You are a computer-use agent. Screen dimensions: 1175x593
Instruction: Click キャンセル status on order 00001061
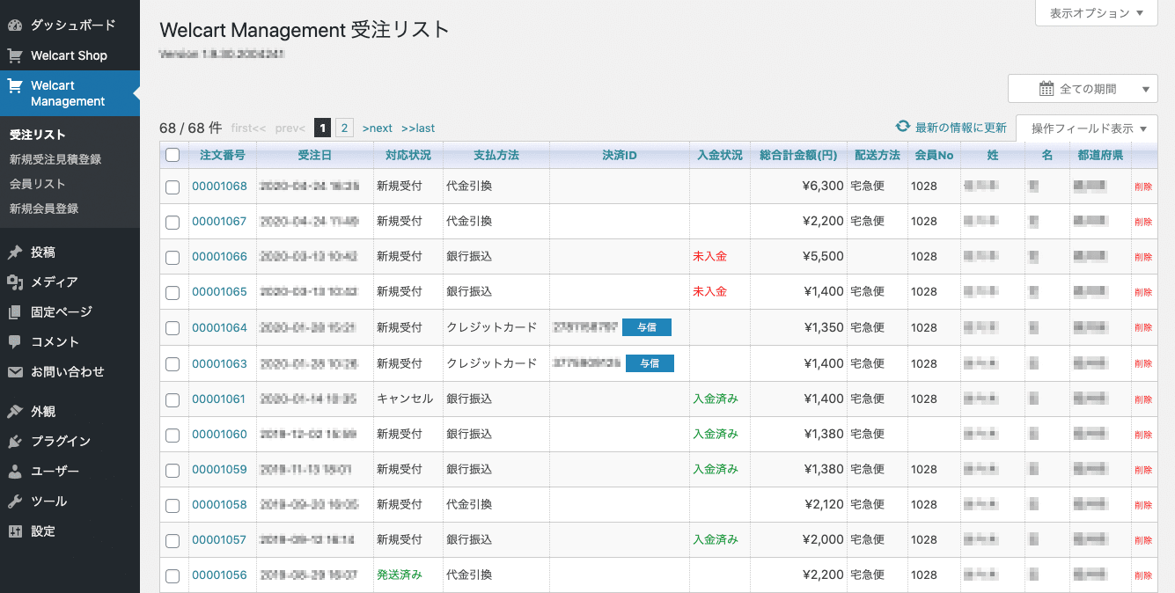405,399
